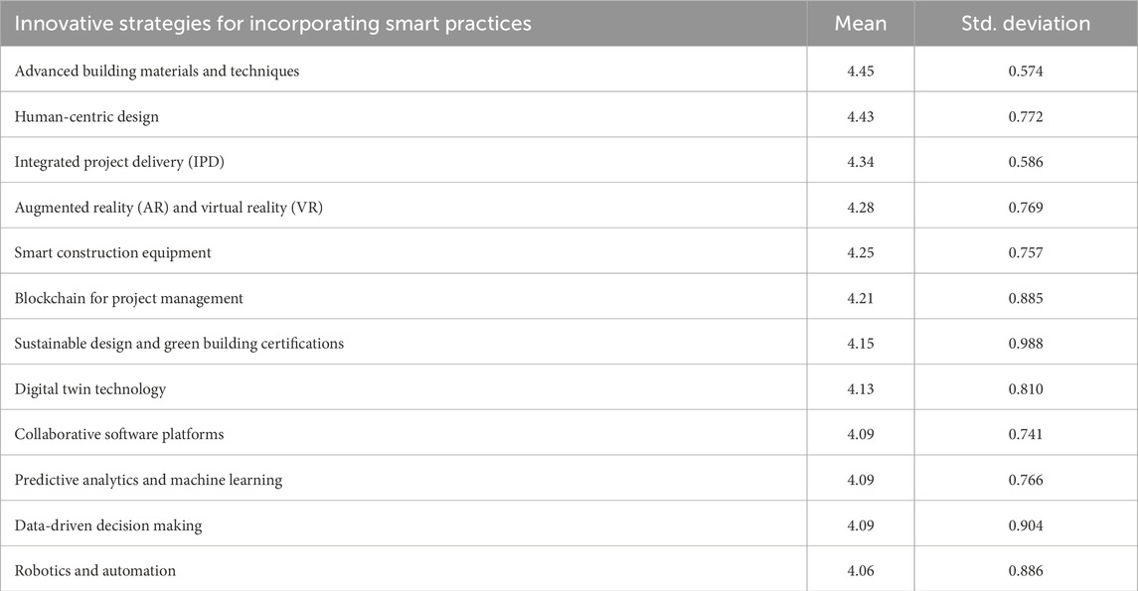Select the std. deviation value 0.574

1026,72
